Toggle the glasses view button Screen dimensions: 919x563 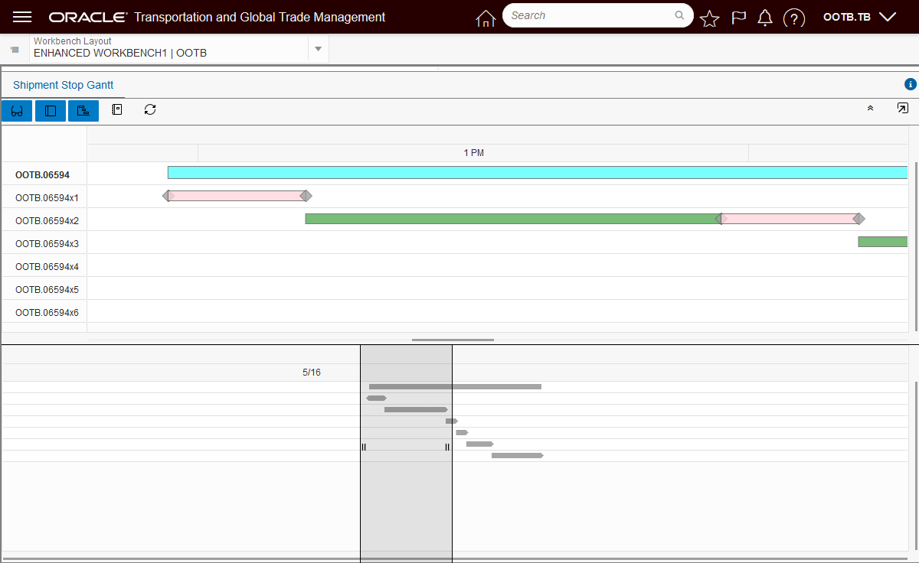(17, 111)
